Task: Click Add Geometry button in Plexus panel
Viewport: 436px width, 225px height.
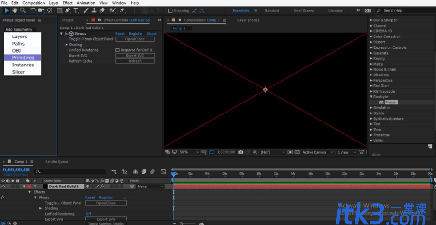Action: 19,29
